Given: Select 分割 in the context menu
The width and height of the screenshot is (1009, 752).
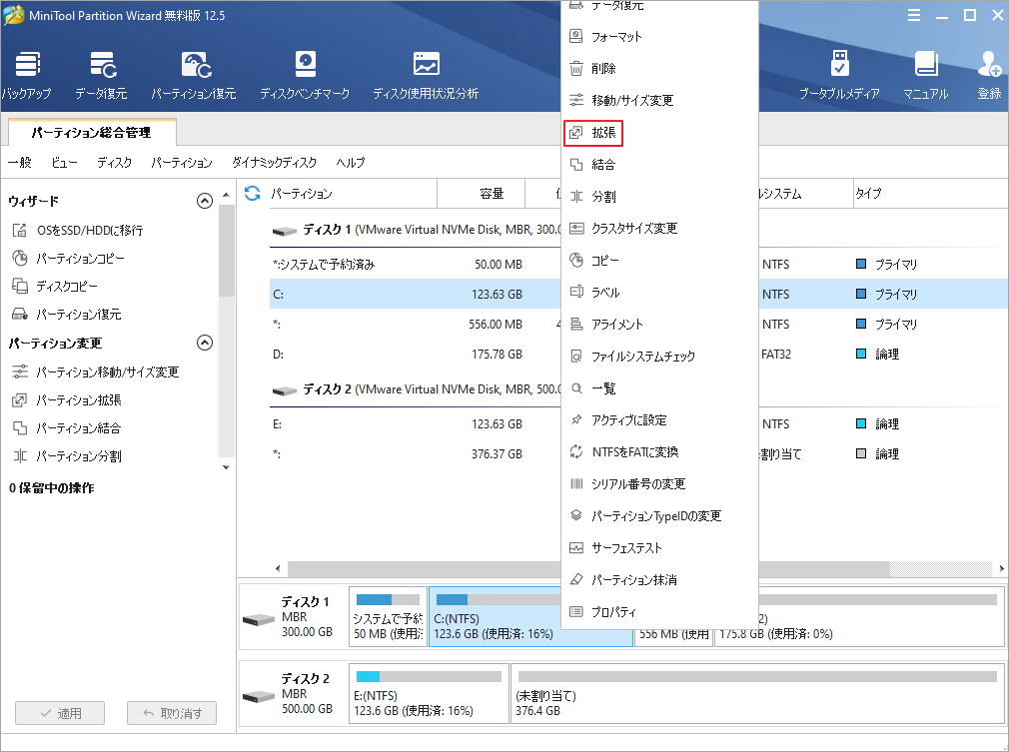Looking at the screenshot, I should coord(659,196).
